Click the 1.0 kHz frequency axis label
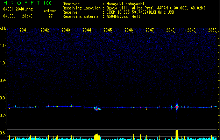The image size is (220, 140). (x=3, y=63)
